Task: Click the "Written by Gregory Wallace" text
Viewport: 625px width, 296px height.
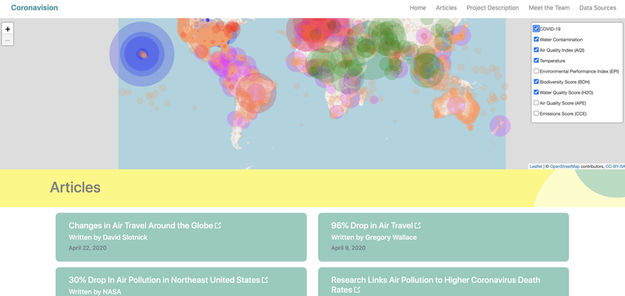Action: coord(374,237)
